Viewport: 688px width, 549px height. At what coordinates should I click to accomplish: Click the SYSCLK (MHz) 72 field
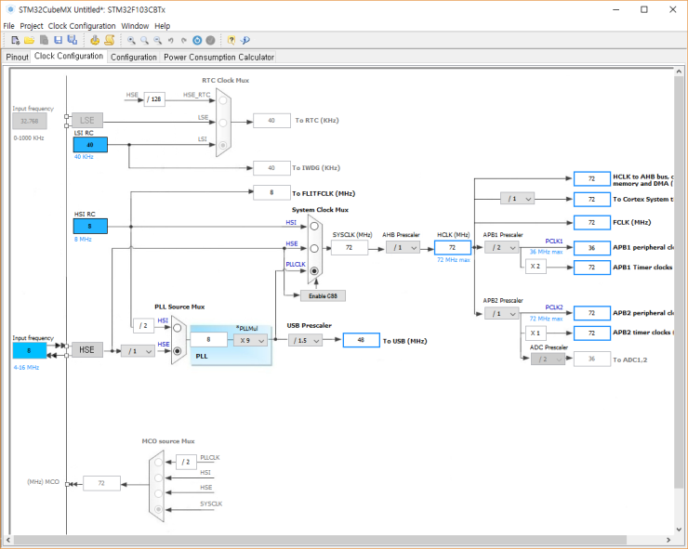click(350, 248)
